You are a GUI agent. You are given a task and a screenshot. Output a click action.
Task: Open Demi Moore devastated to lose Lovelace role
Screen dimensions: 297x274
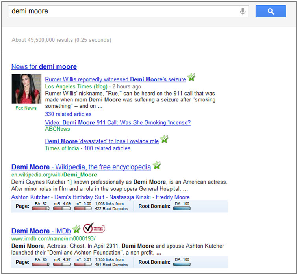pyautogui.click(x=102, y=141)
